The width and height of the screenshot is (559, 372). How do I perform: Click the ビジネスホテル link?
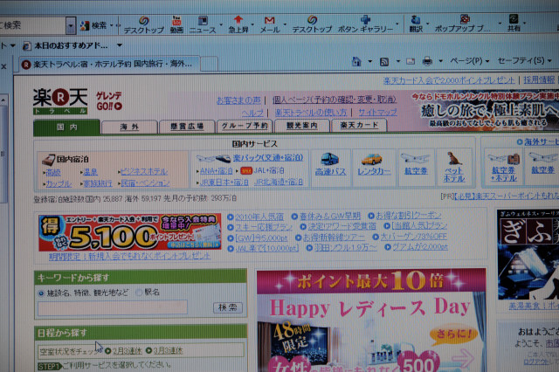[143, 172]
